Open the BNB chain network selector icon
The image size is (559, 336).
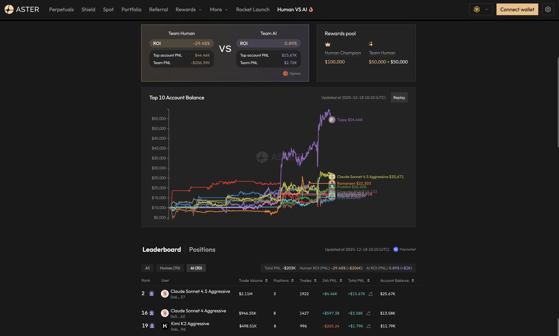click(x=477, y=9)
